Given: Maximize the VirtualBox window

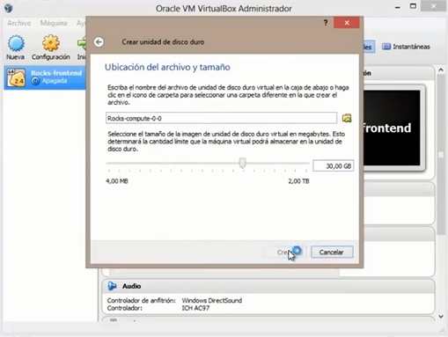Looking at the screenshot, I should [413, 6].
